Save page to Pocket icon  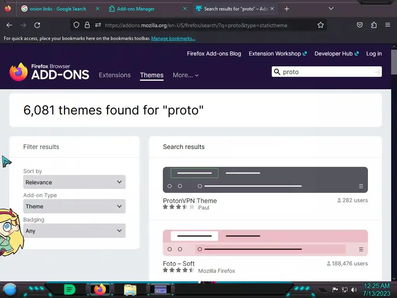359,25
